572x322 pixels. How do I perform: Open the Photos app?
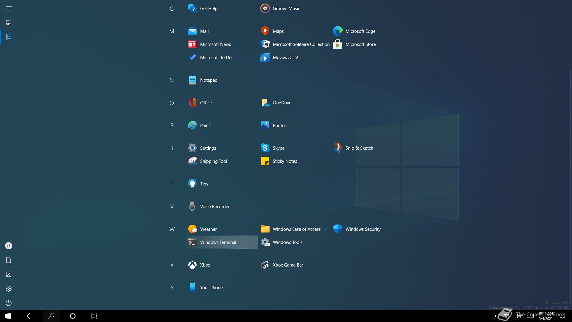(x=294, y=125)
